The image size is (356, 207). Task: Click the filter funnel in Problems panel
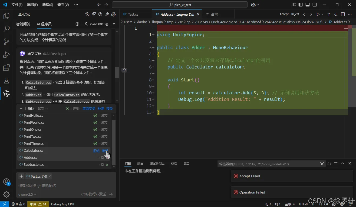point(322,164)
